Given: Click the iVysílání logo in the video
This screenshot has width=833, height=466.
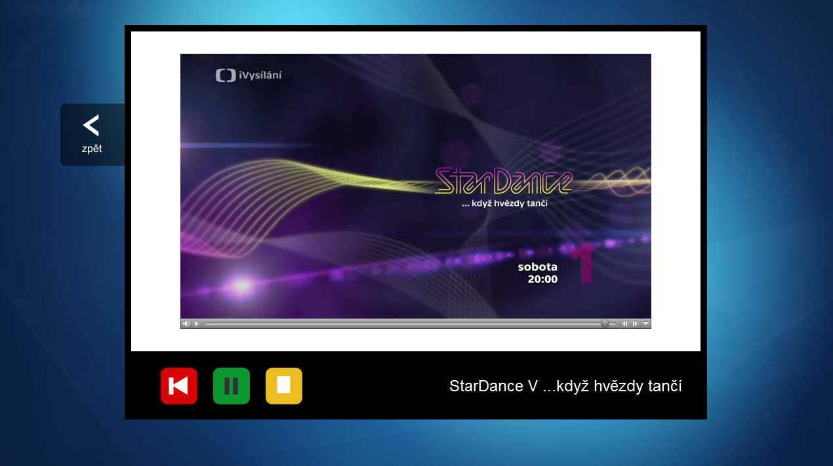Looking at the screenshot, I should coord(249,75).
